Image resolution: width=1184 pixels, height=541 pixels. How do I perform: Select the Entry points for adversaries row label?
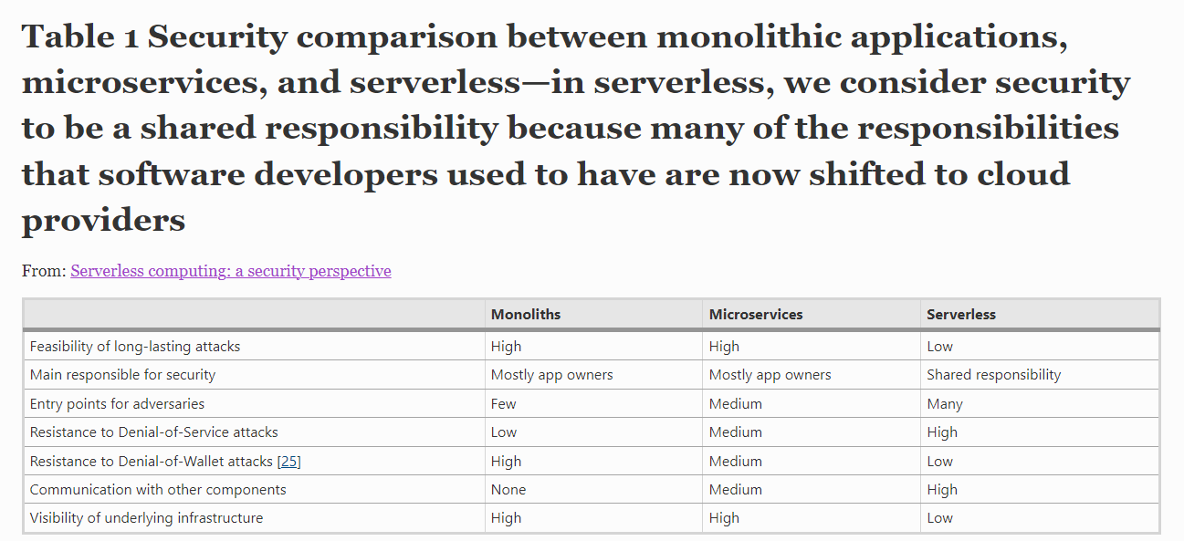[117, 404]
